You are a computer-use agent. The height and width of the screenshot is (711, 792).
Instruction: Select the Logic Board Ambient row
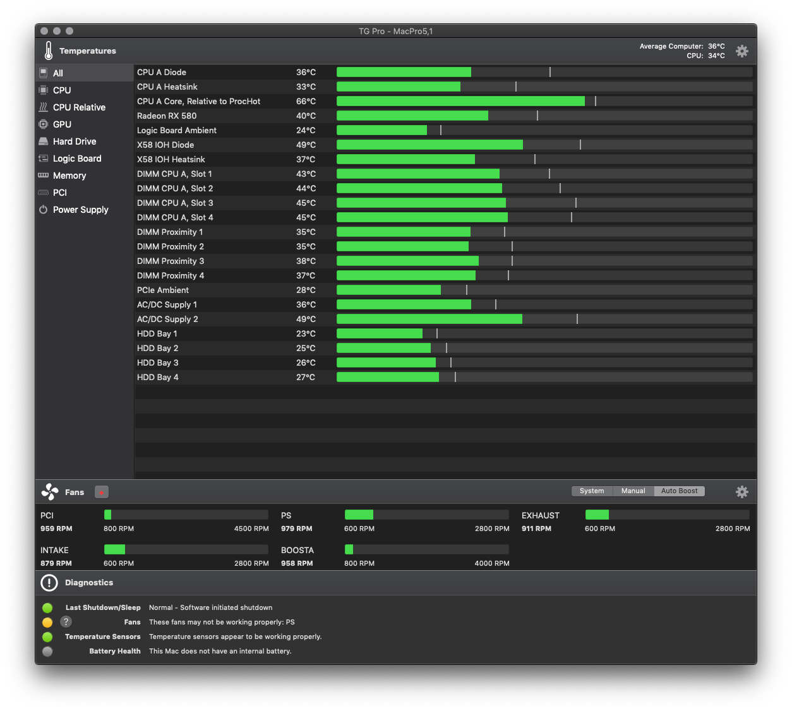click(445, 130)
